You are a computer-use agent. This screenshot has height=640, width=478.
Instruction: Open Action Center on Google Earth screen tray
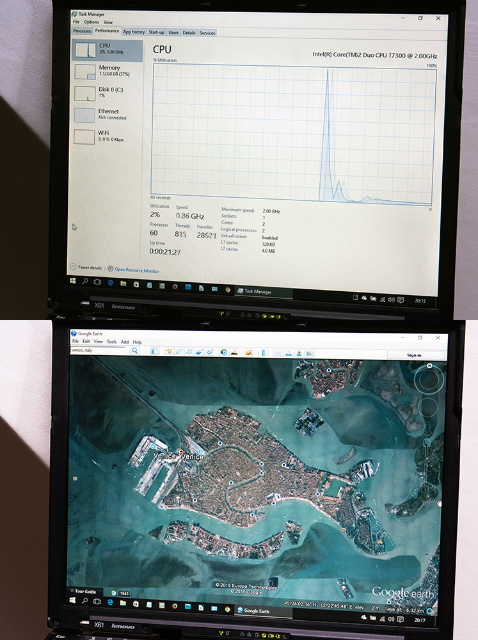point(401,620)
